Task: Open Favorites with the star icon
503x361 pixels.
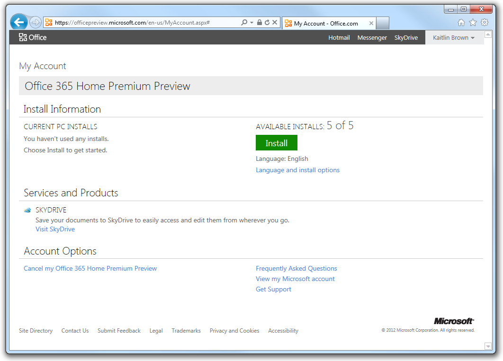Action: (472, 22)
